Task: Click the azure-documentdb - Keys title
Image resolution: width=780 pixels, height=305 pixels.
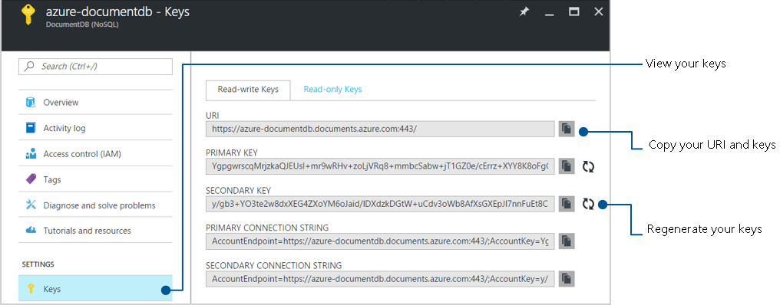Action: coord(117,11)
